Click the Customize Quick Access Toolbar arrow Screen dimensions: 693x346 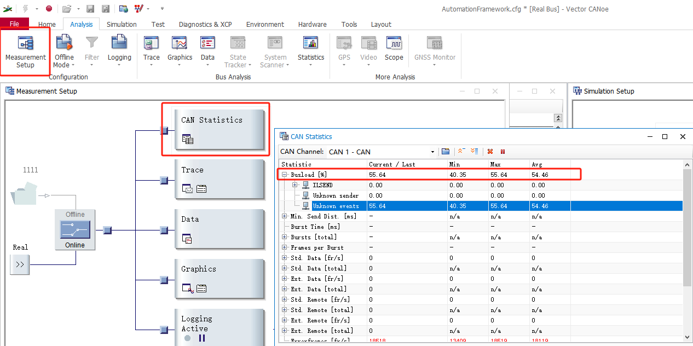162,9
